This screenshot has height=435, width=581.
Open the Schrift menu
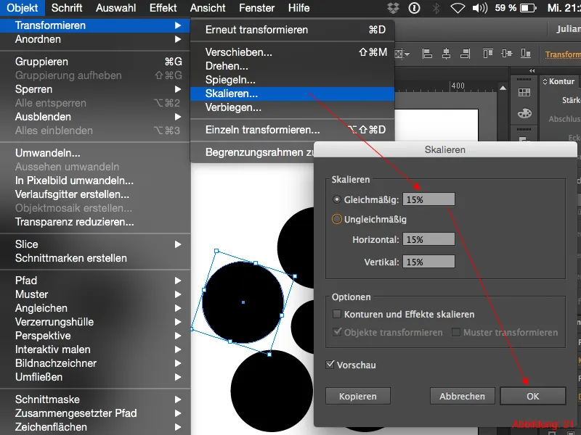click(x=67, y=8)
